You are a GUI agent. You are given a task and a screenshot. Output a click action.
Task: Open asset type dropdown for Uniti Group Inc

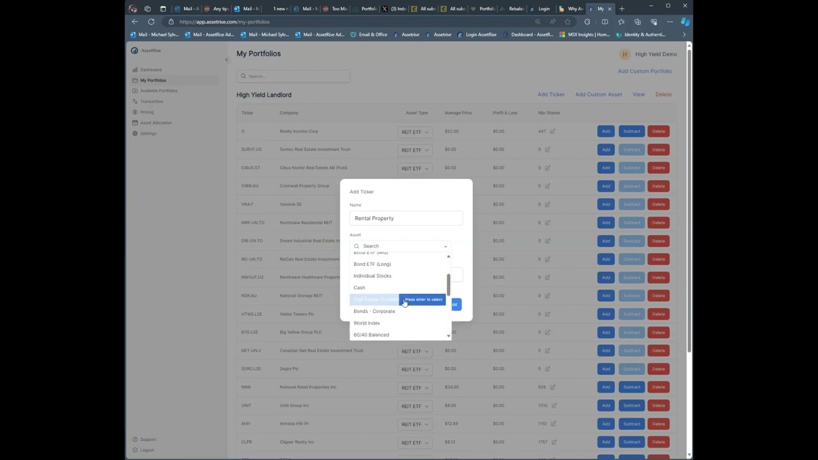point(415,406)
